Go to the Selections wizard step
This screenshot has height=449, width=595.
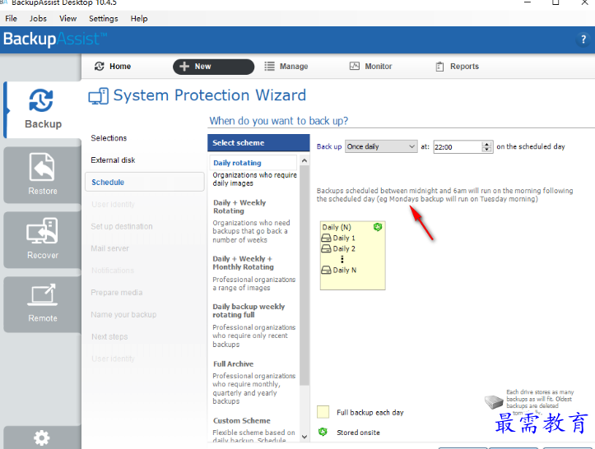point(109,138)
